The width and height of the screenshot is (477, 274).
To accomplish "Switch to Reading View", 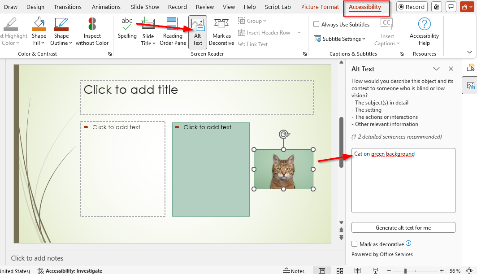I will click(x=357, y=271).
